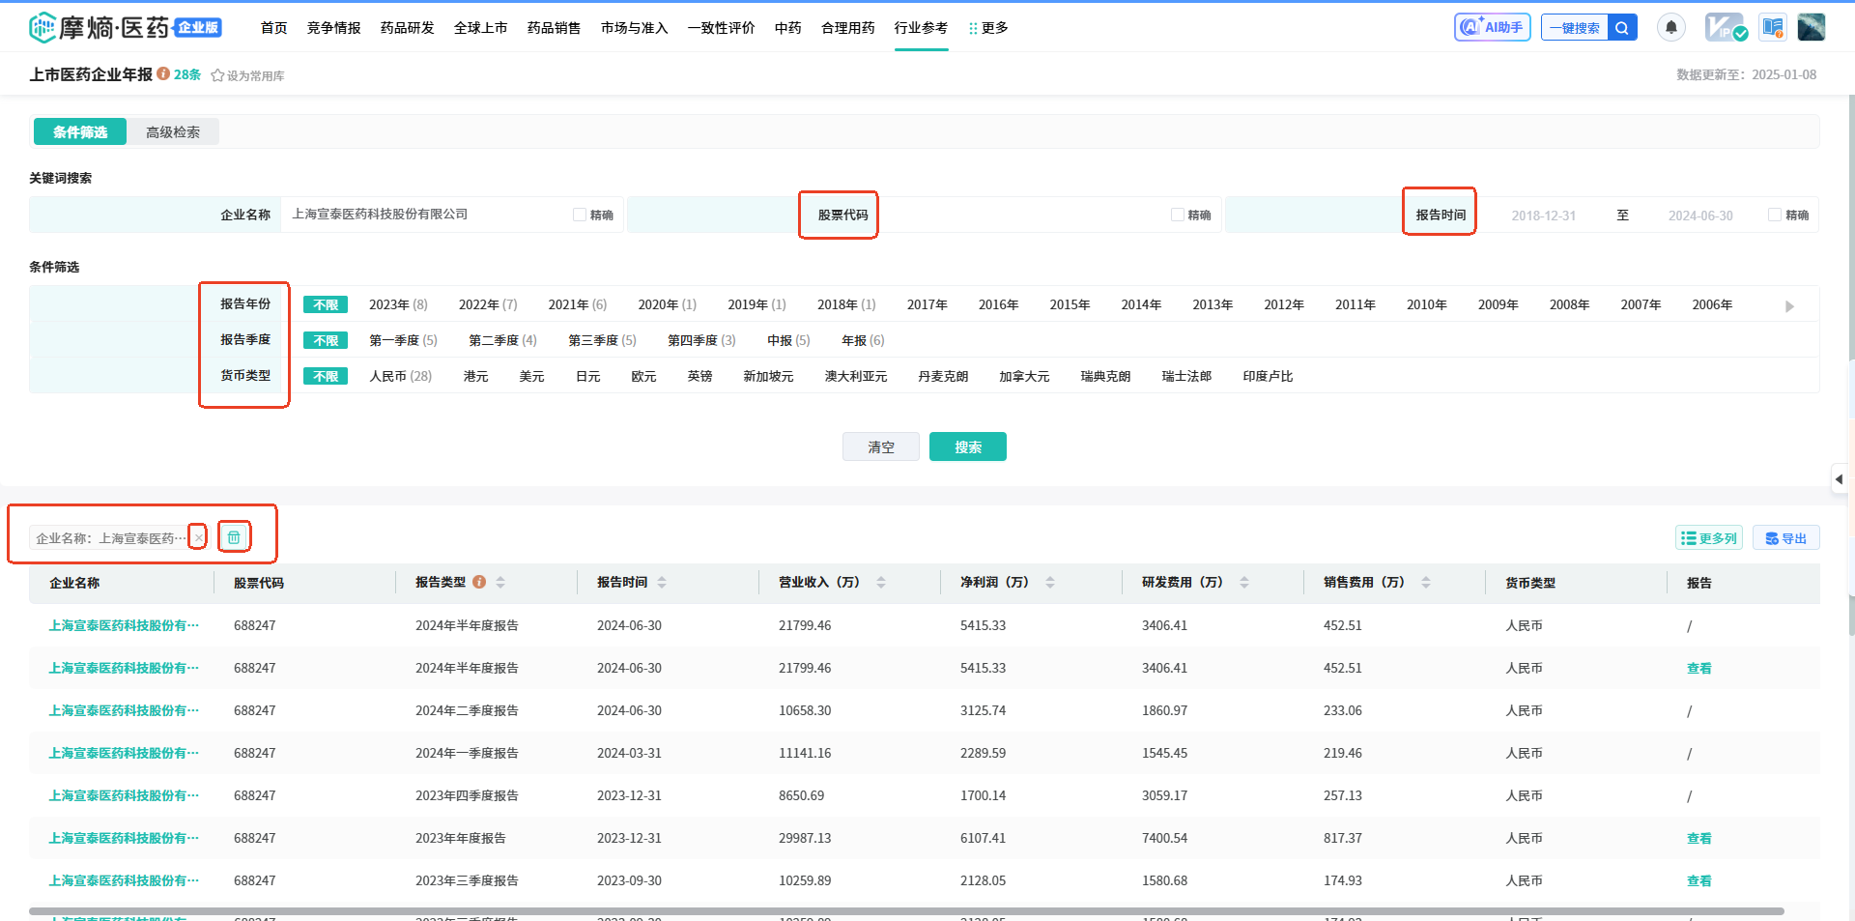Switch to the 高级检索 tab

[x=173, y=131]
